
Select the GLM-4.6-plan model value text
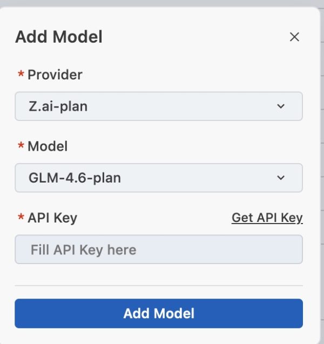[x=75, y=178]
